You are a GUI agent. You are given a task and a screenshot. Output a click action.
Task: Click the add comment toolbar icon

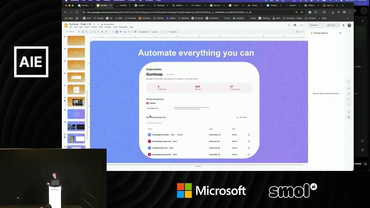coord(135,32)
